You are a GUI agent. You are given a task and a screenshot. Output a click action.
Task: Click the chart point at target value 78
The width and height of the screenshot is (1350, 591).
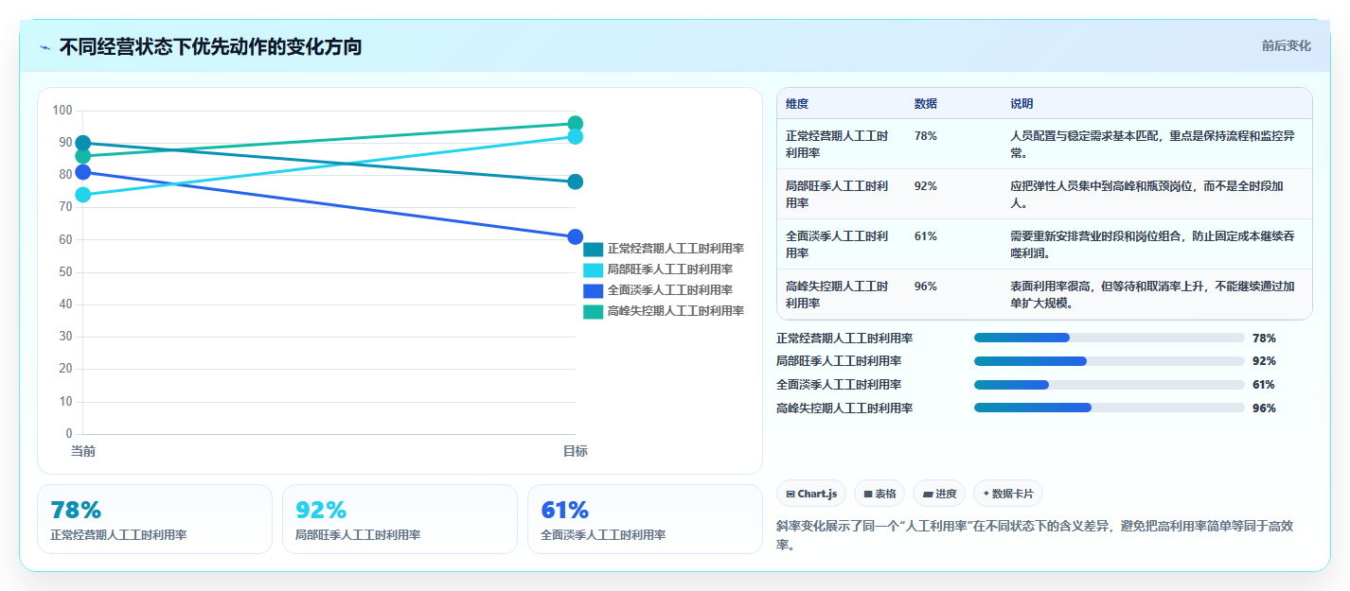[575, 182]
